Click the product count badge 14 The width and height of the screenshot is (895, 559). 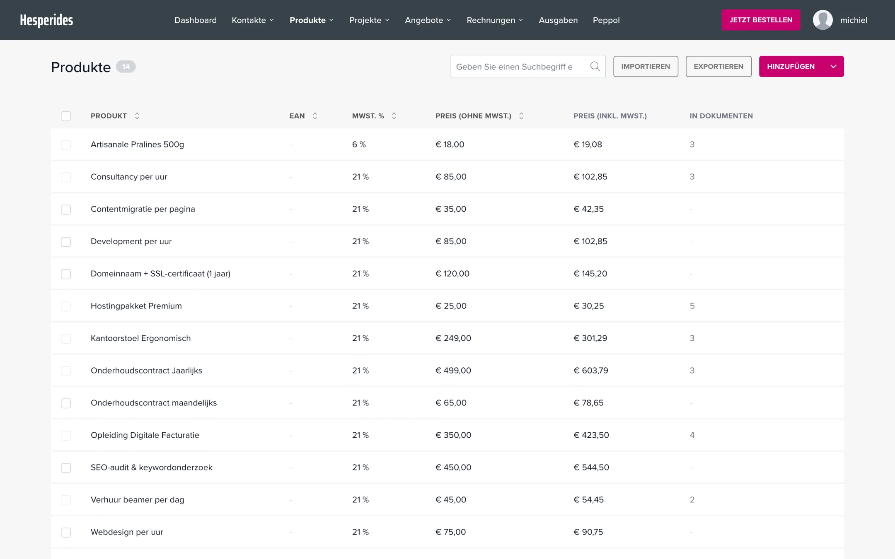(126, 66)
